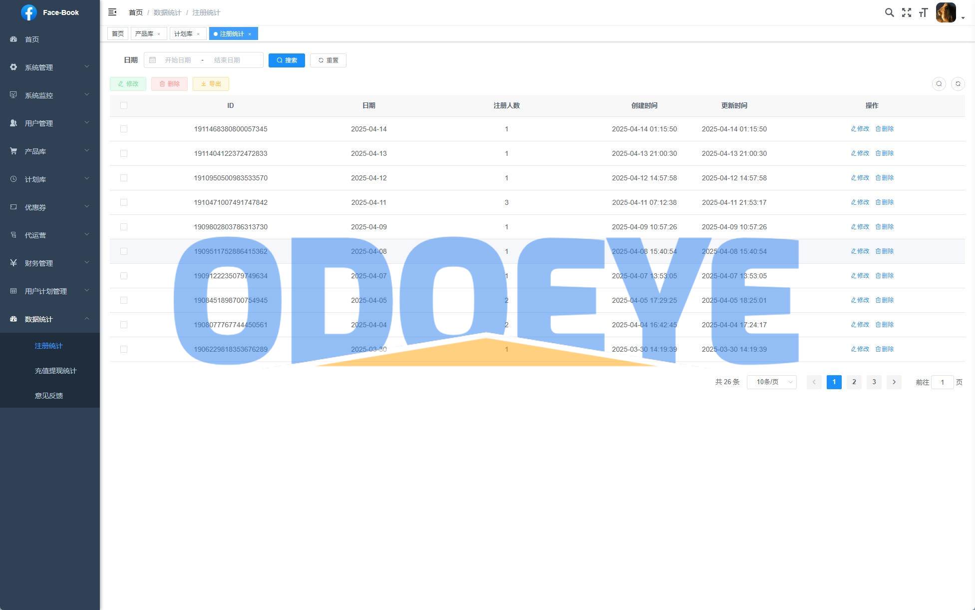Image resolution: width=975 pixels, height=610 pixels.
Task: Toggle search bar visibility round icon
Action: 939,84
